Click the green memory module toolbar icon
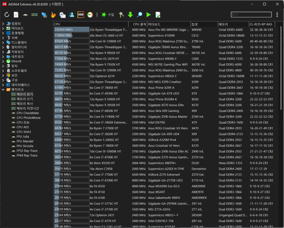 tap(34, 15)
